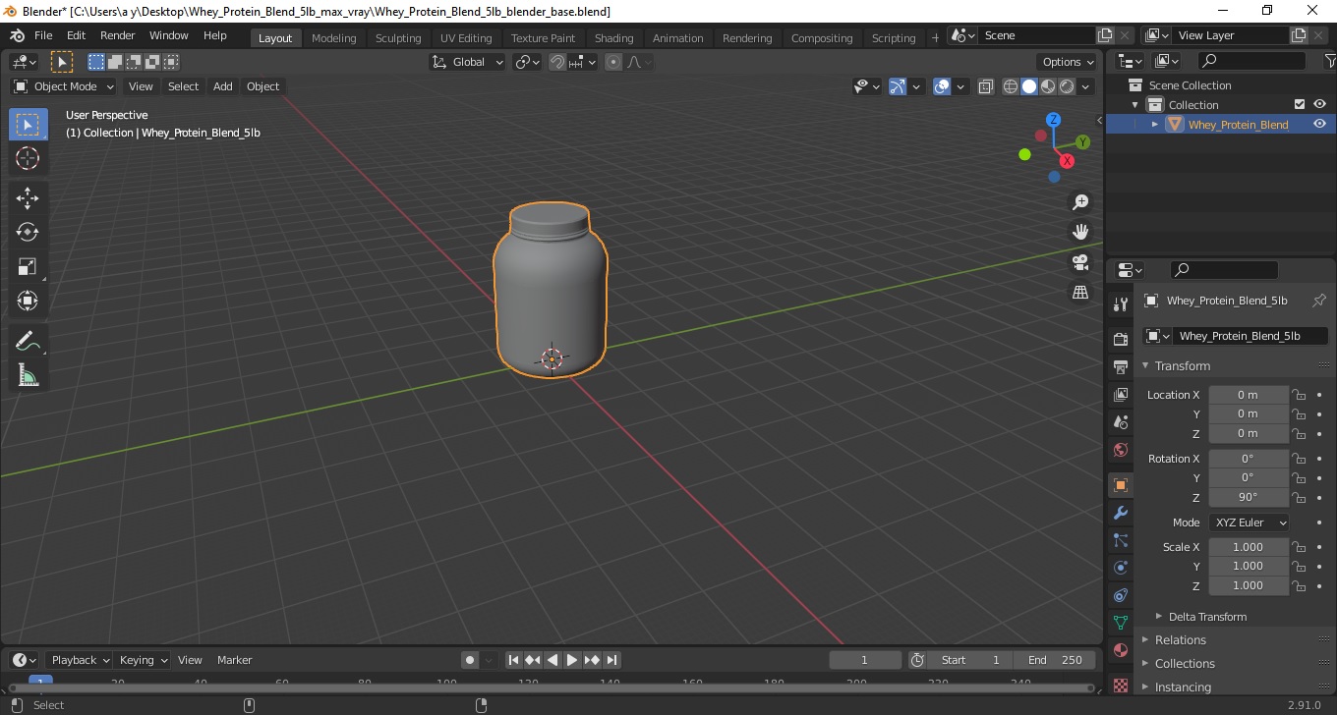Switch to the UV Editing workspace tab
This screenshot has width=1337, height=715.
click(466, 37)
